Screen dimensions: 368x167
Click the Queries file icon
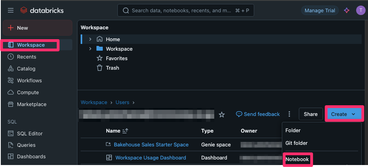click(x=11, y=145)
